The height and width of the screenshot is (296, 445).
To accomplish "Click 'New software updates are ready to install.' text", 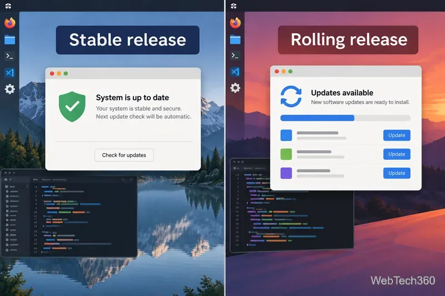I will coord(360,102).
